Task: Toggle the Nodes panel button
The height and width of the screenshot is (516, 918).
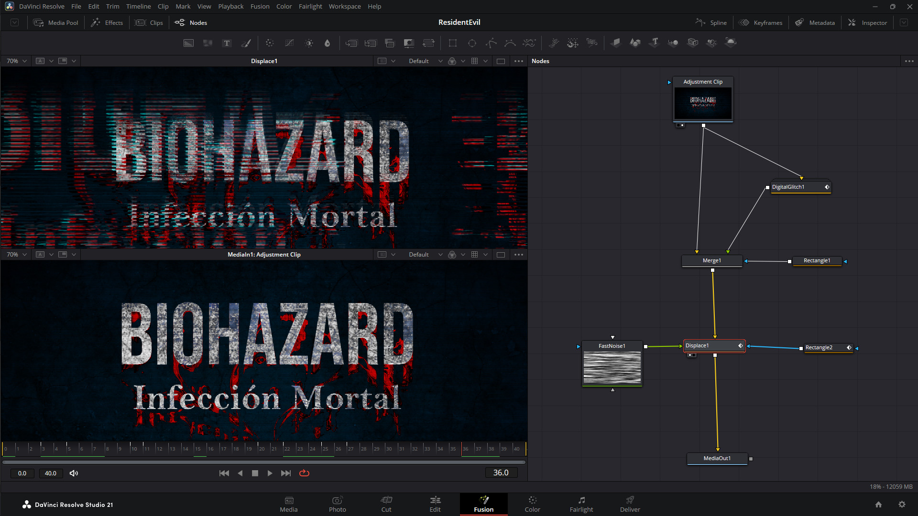Action: 191,22
